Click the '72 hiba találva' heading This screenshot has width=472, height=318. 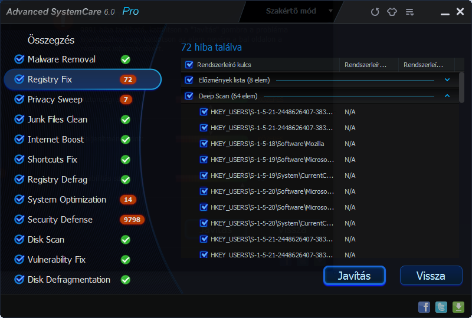pyautogui.click(x=211, y=47)
